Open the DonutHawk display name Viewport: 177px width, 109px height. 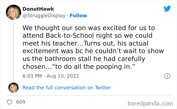coord(38,9)
